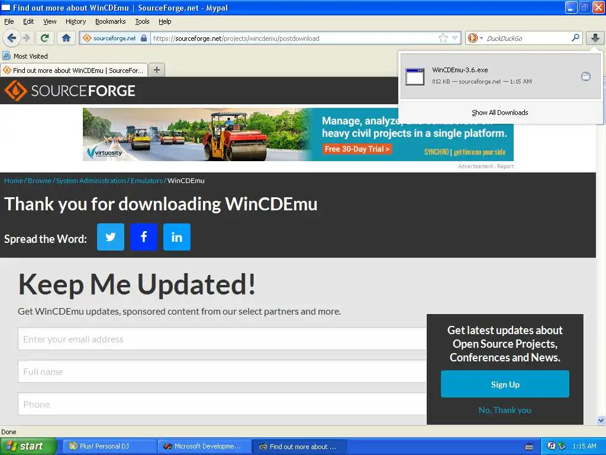This screenshot has height=455, width=606.
Task: Dismiss popup with No, Thank you
Action: point(505,410)
